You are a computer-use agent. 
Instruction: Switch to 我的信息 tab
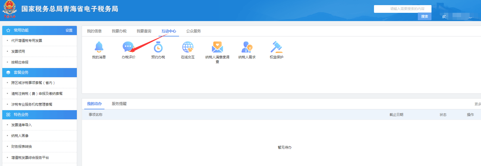(x=94, y=31)
